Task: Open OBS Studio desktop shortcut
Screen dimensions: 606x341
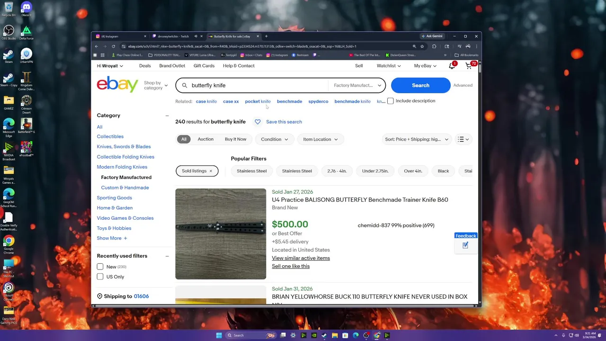Action: tap(9, 32)
